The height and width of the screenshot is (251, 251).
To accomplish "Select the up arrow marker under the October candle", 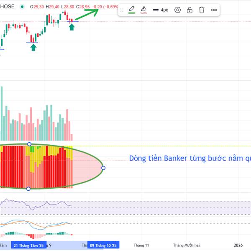I will click(x=72, y=27).
